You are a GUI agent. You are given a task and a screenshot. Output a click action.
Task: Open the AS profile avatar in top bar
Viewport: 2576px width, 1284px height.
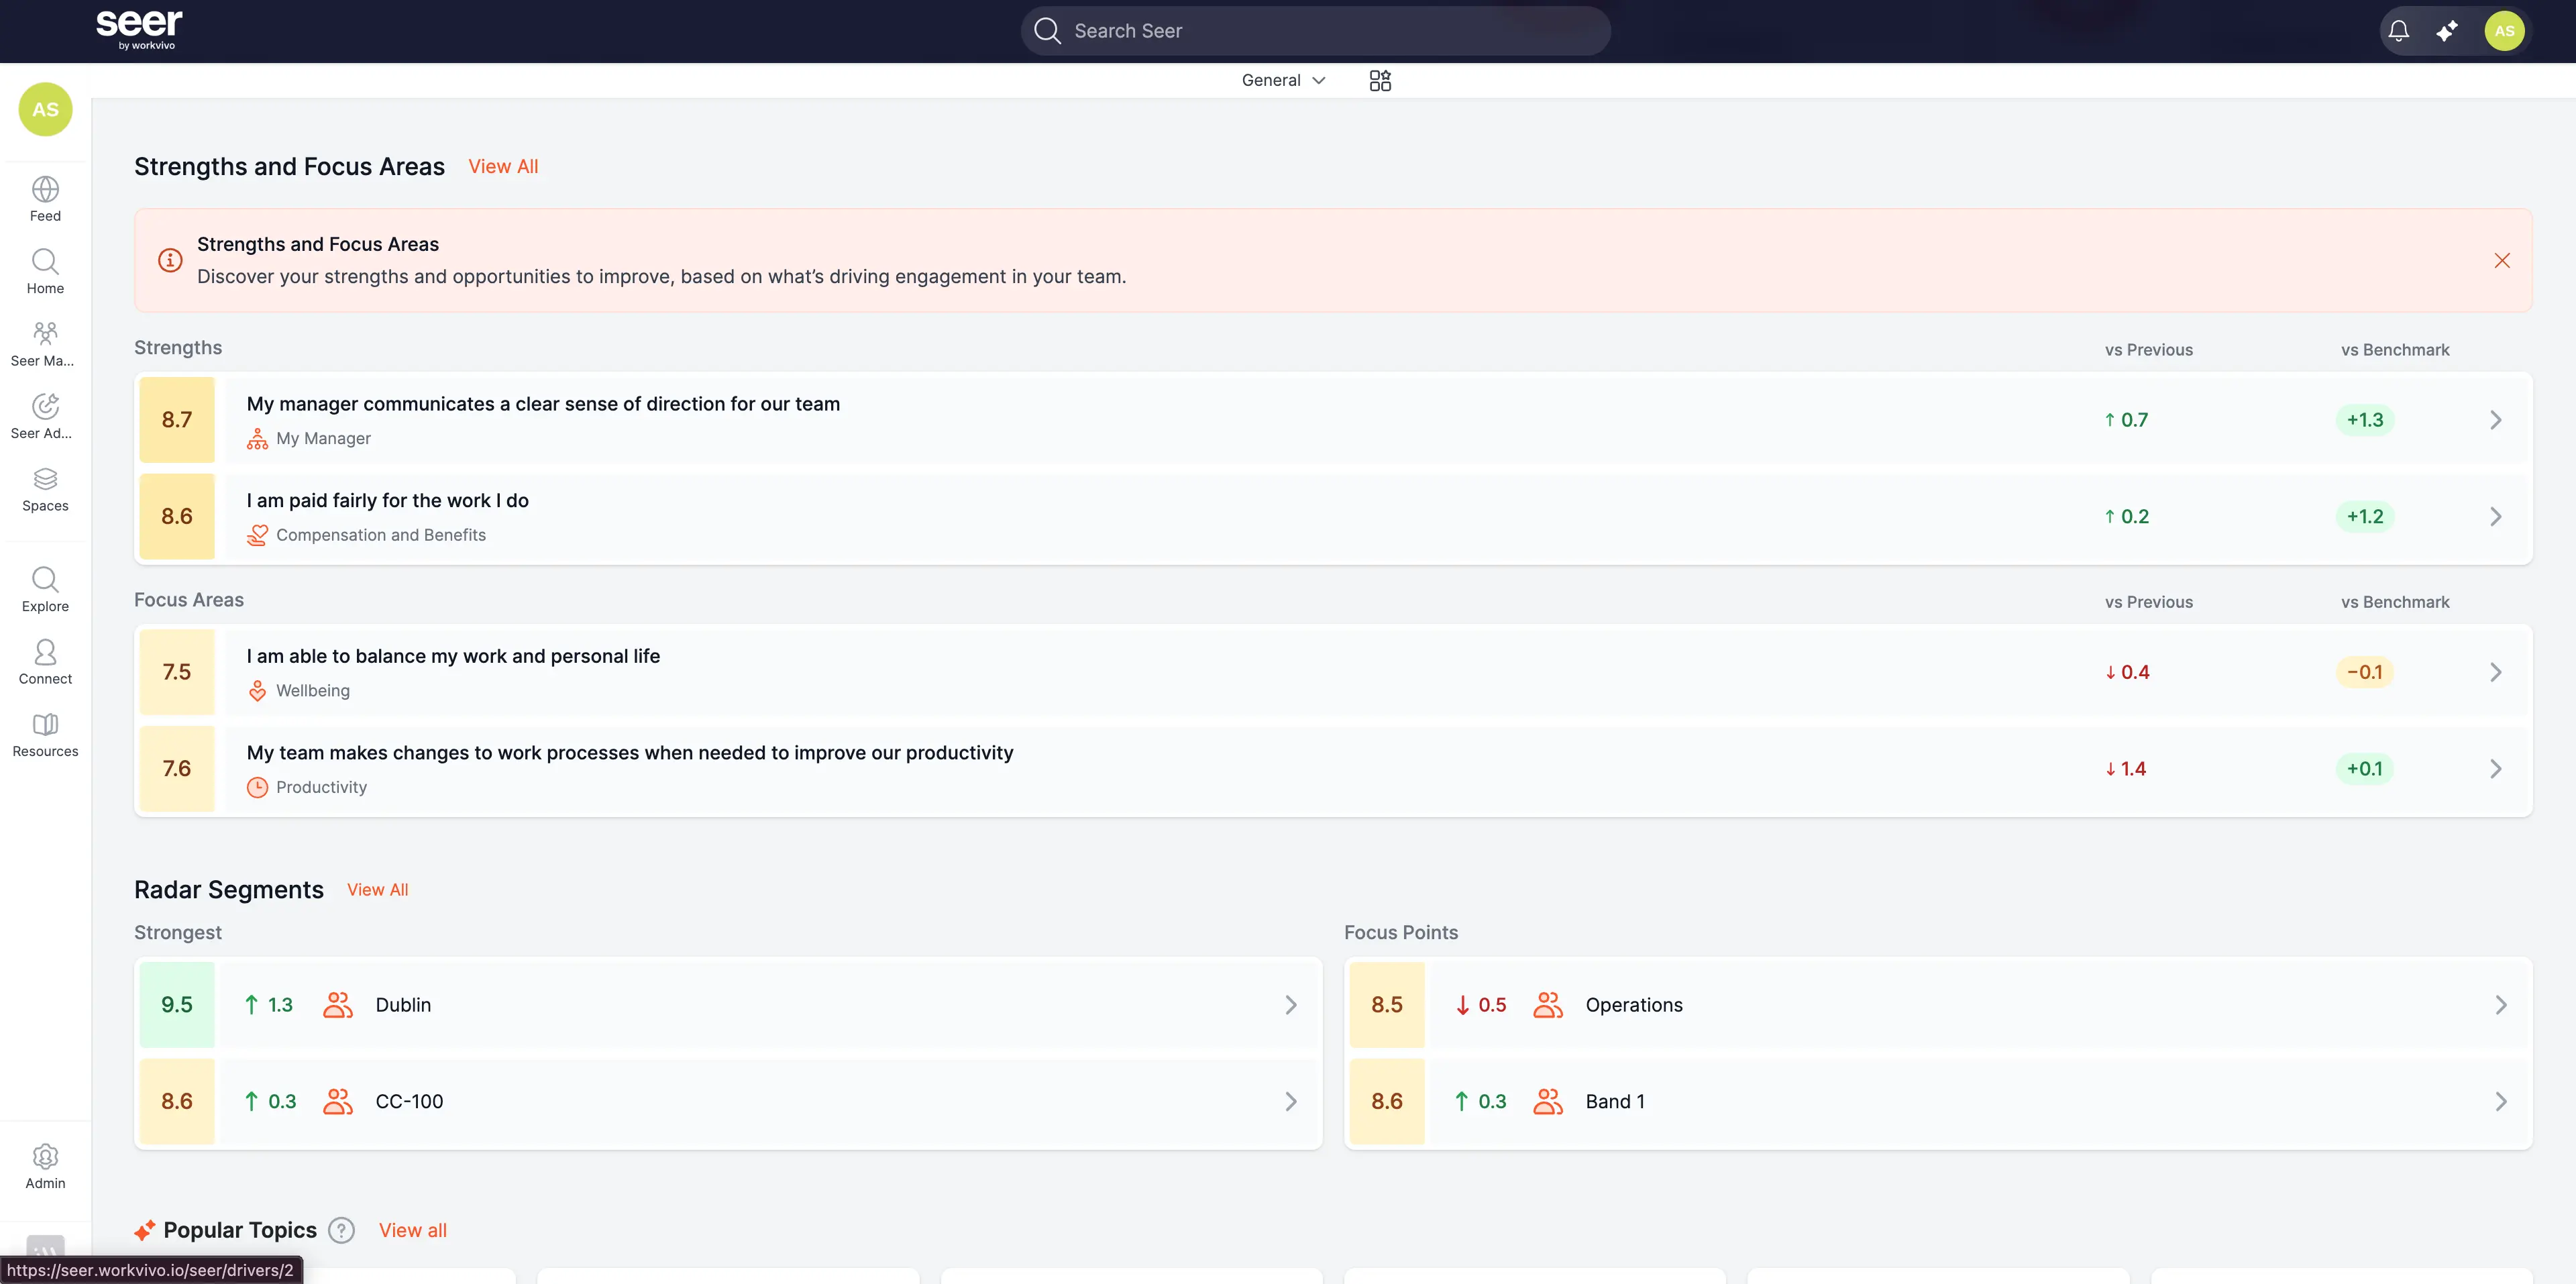2504,31
